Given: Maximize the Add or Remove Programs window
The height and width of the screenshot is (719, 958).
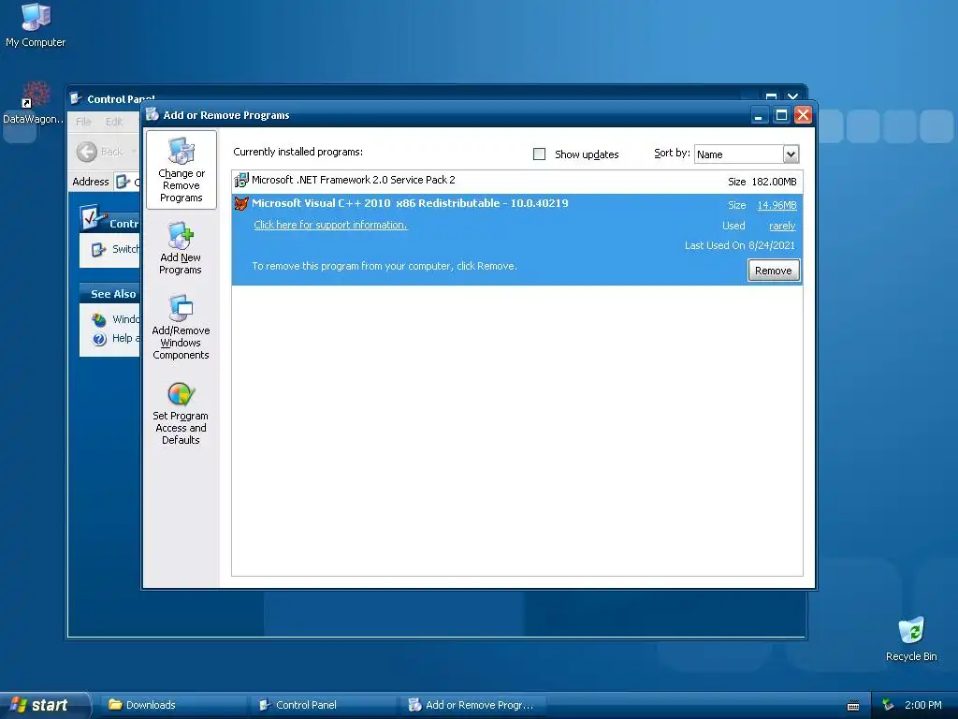Looking at the screenshot, I should tap(781, 115).
